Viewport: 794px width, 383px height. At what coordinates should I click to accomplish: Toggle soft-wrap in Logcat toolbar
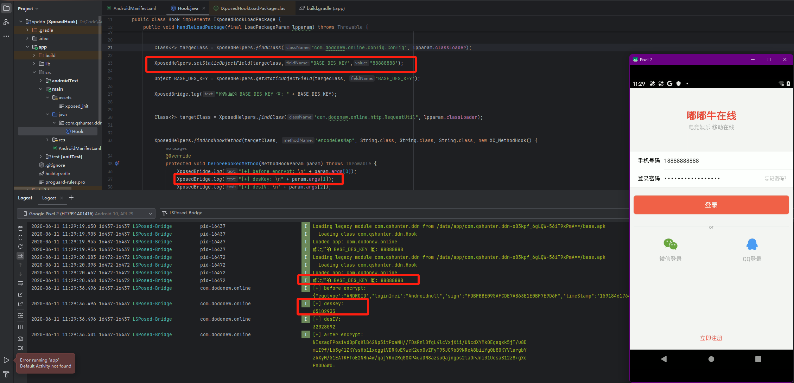[20, 283]
